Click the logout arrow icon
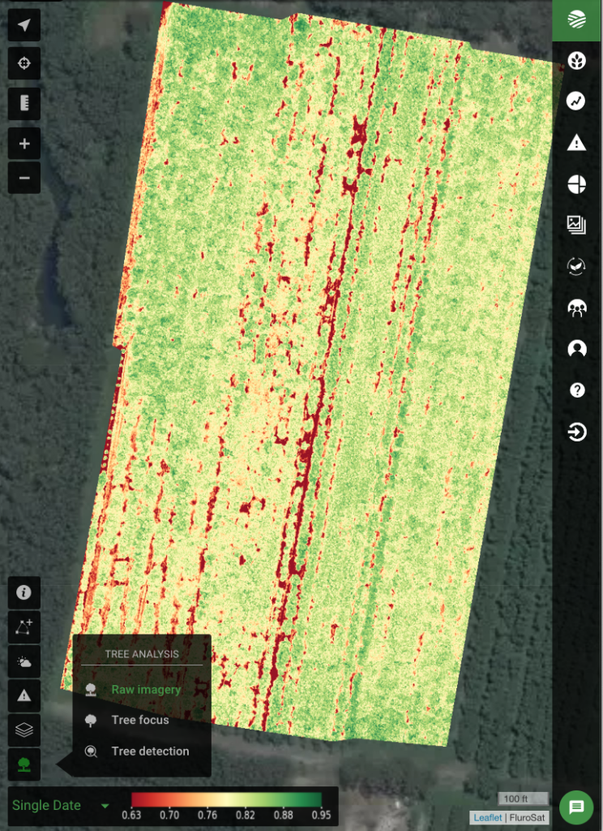 point(576,432)
